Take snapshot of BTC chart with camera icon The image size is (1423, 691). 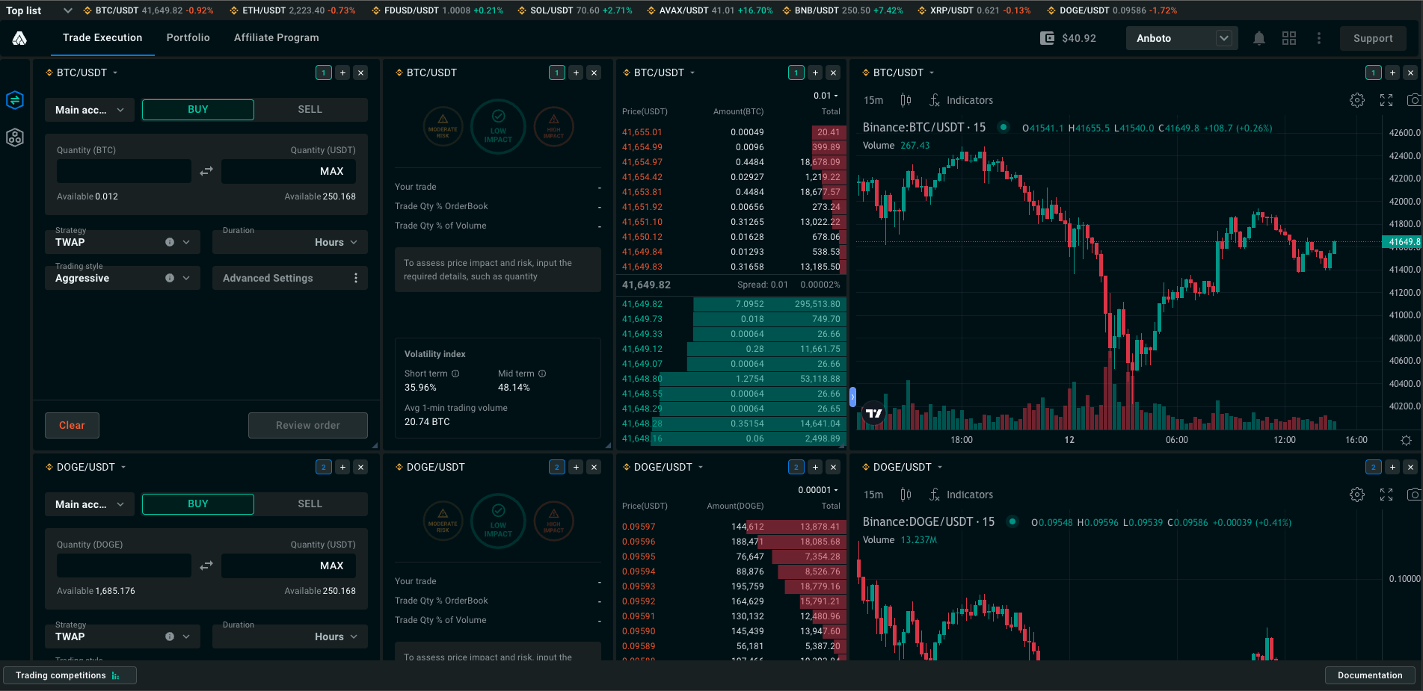click(x=1414, y=100)
